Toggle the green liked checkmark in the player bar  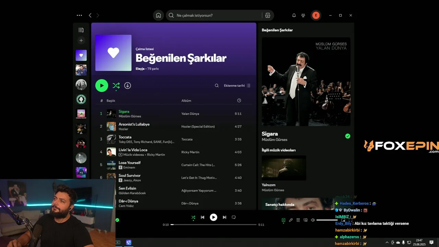click(117, 220)
